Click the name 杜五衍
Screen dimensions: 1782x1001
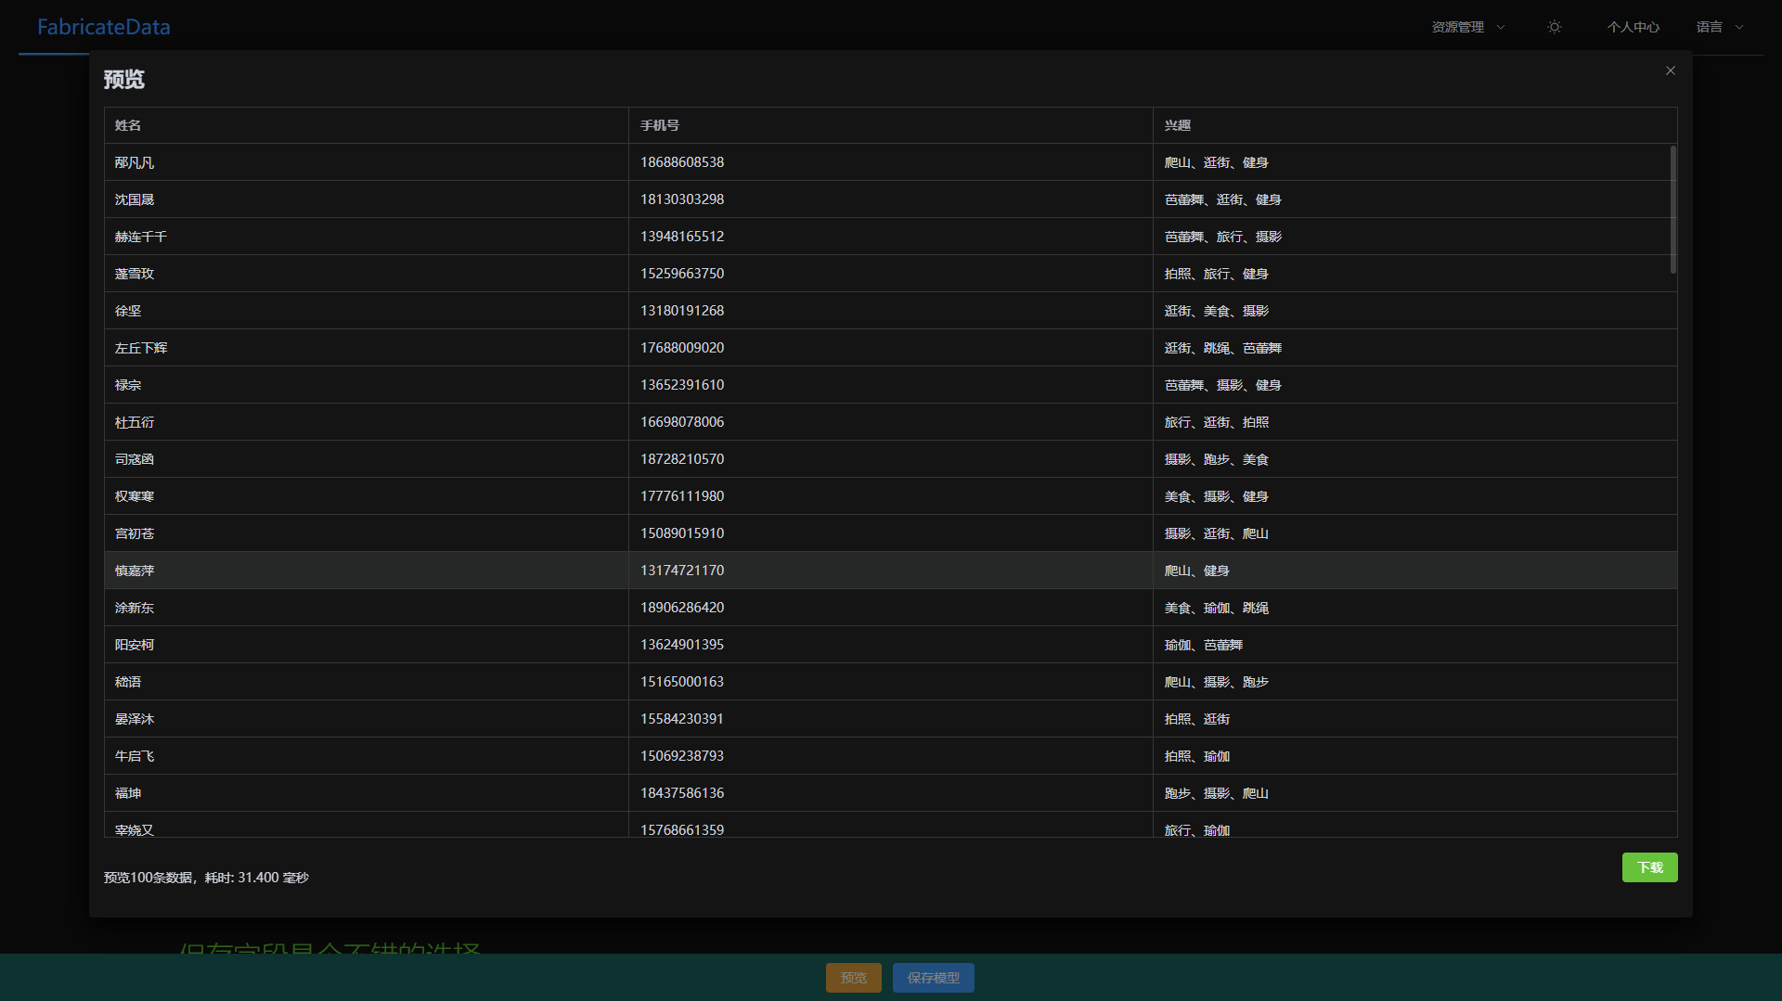click(135, 422)
